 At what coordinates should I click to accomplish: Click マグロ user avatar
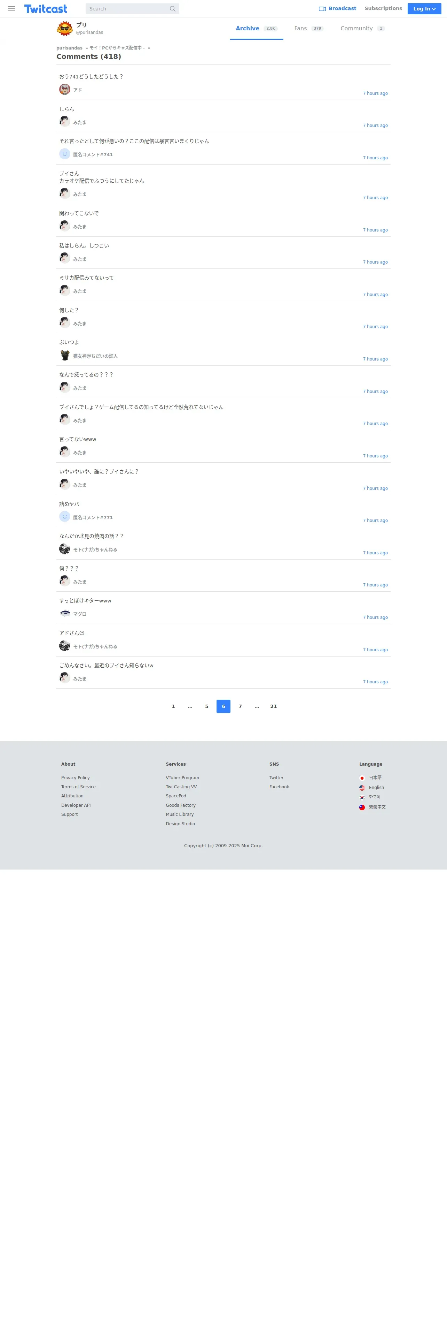tap(64, 614)
